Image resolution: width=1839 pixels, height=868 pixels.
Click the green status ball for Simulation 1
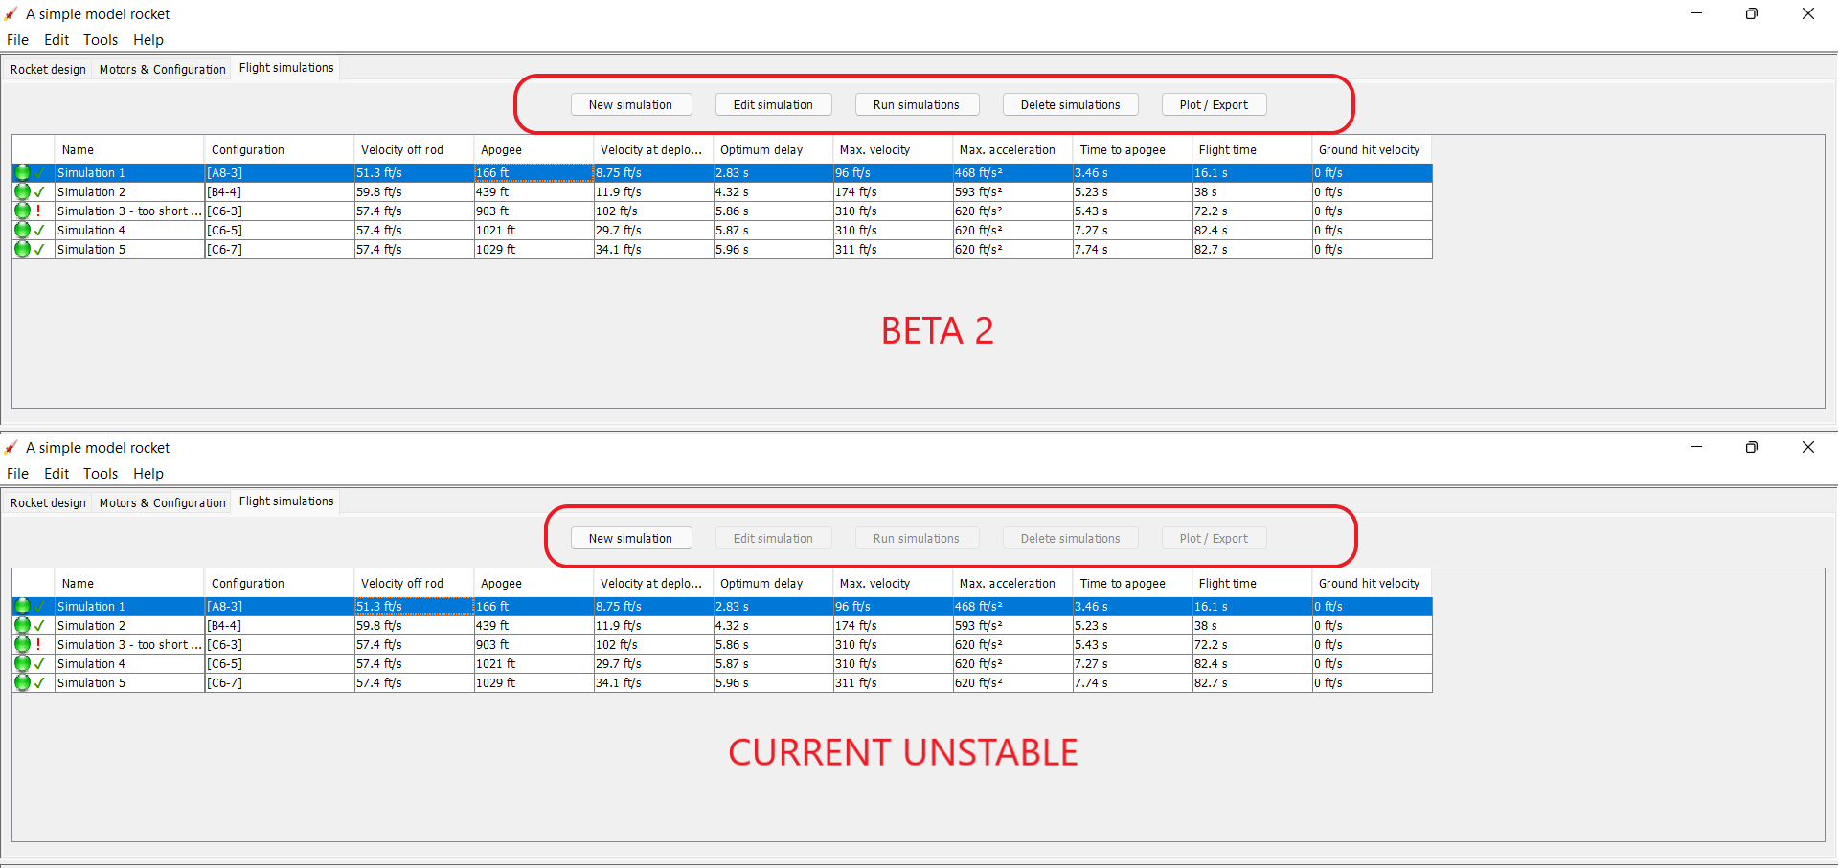click(x=21, y=172)
